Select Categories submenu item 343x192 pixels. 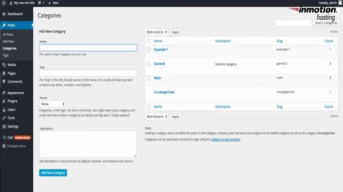point(10,49)
